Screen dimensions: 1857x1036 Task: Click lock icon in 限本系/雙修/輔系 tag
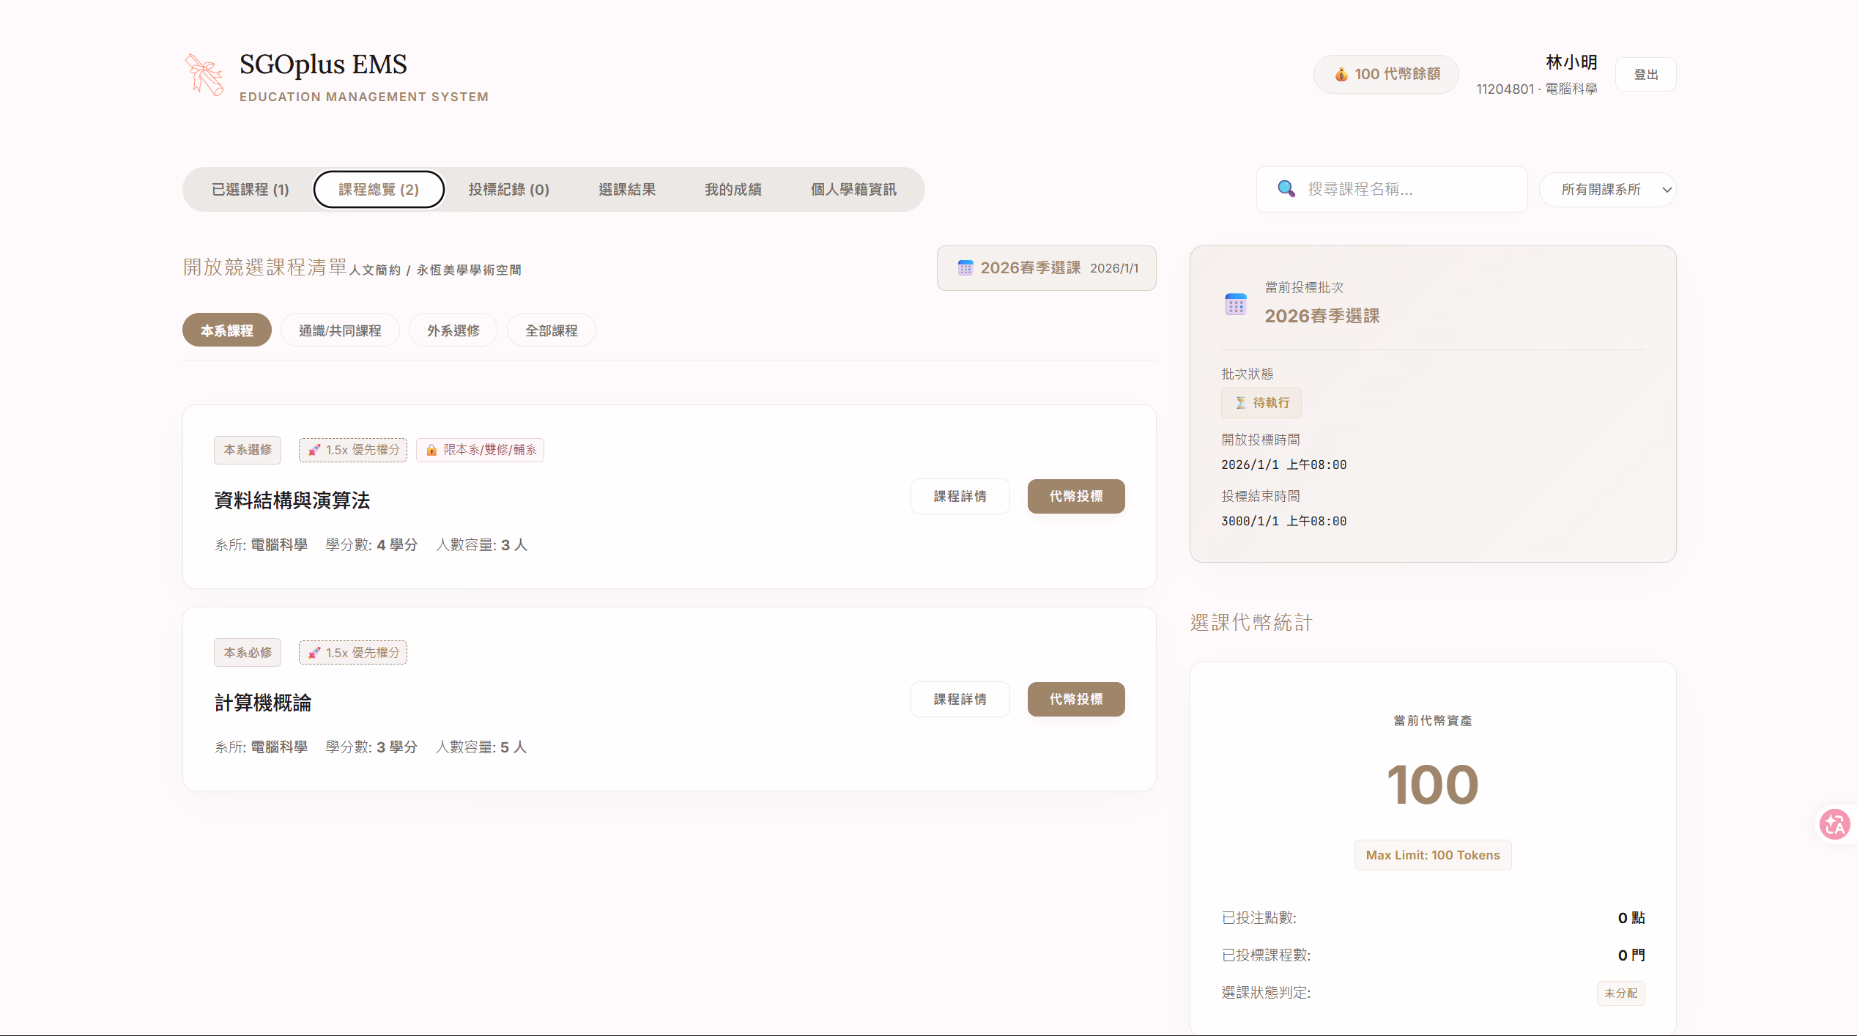[431, 450]
